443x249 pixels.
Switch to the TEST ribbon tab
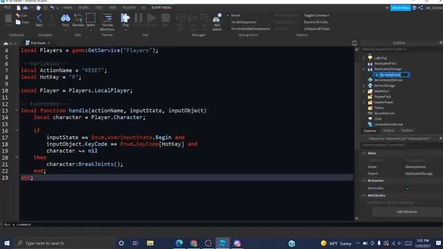[x=99, y=8]
